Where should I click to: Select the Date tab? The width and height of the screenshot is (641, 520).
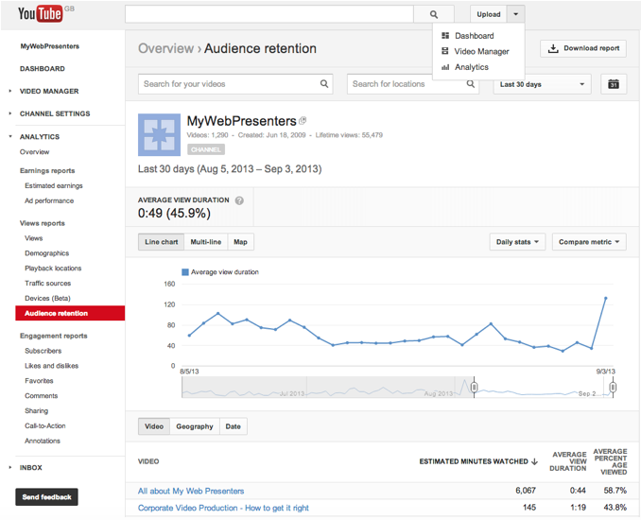coord(233,426)
